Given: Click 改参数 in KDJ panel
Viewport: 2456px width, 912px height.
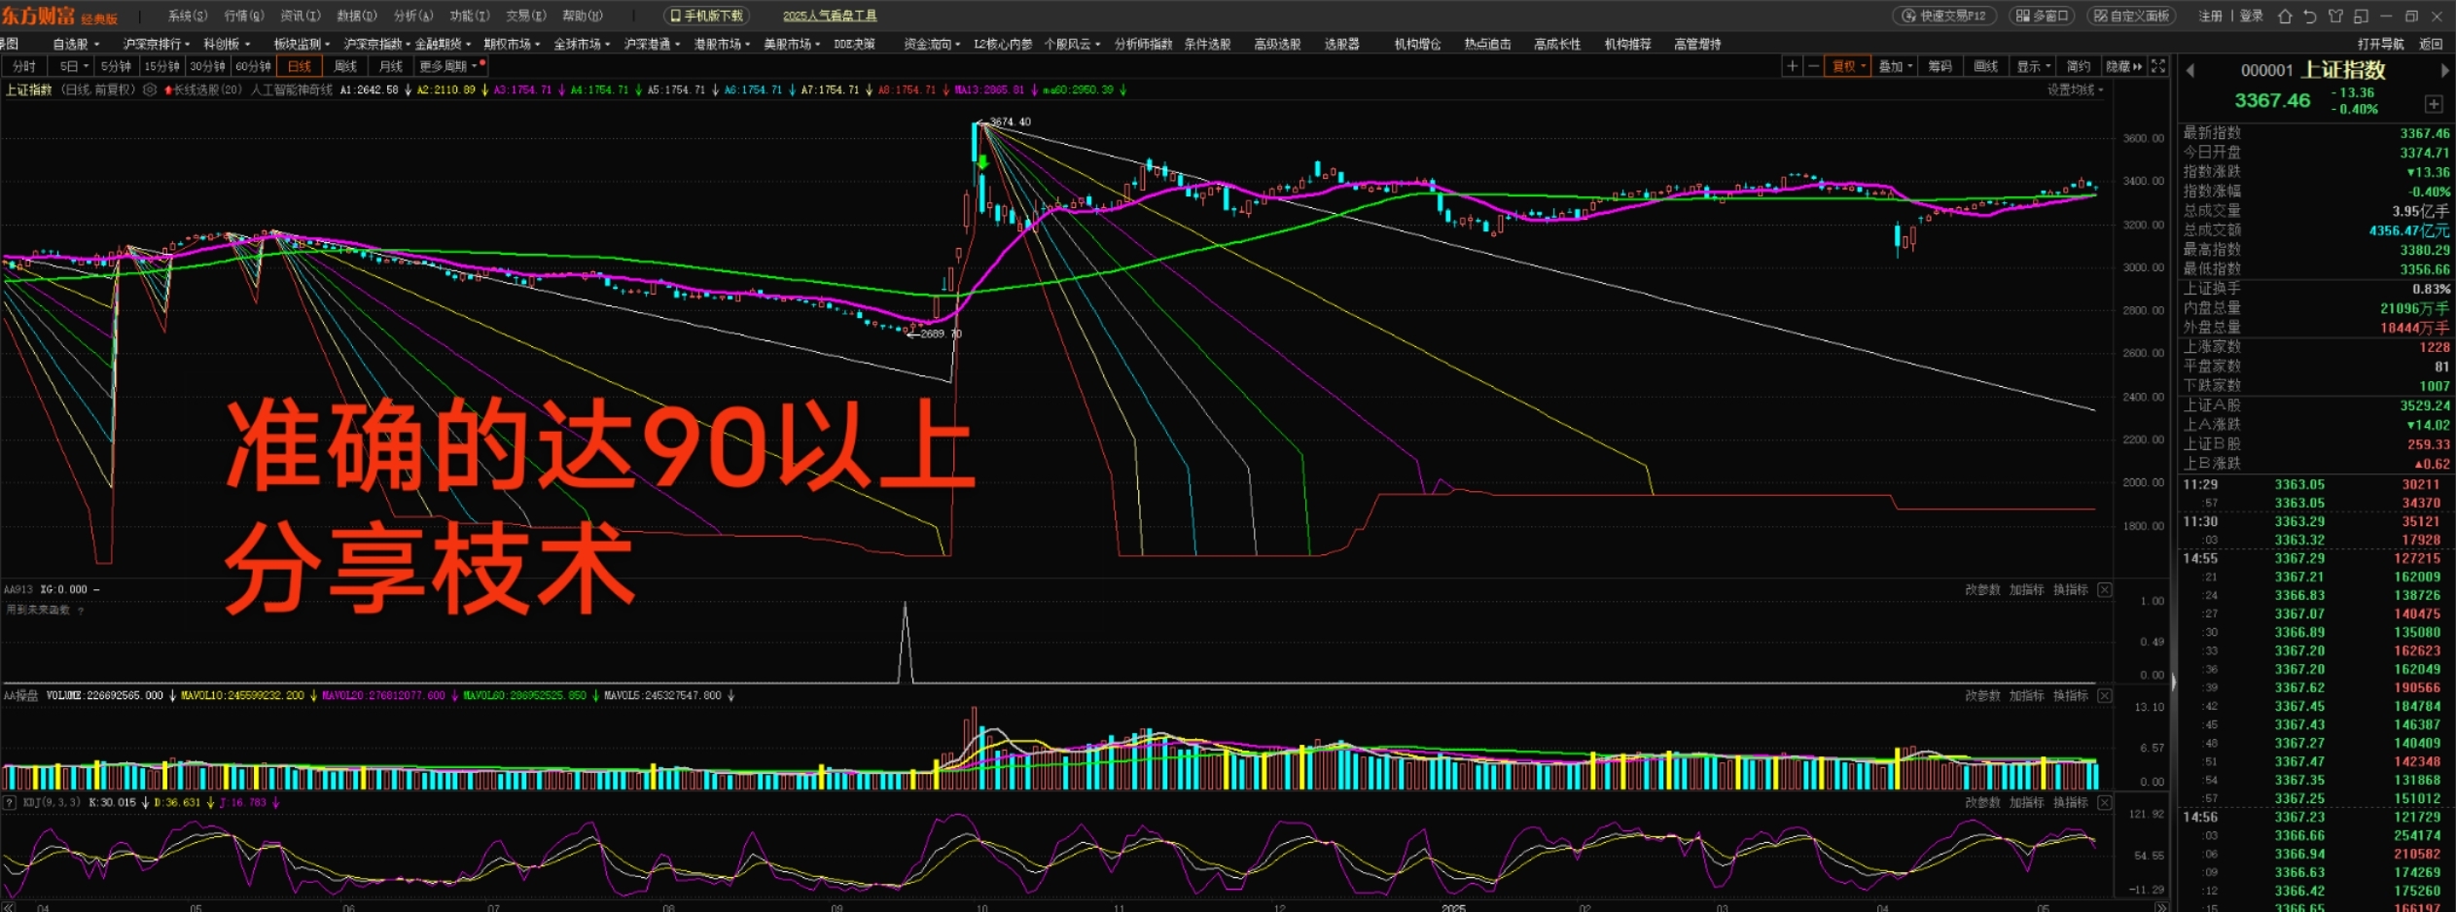Looking at the screenshot, I should click(x=1982, y=803).
